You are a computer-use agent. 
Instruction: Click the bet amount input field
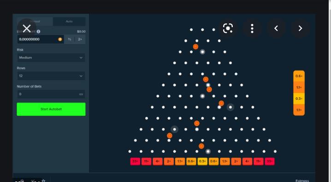click(x=40, y=40)
